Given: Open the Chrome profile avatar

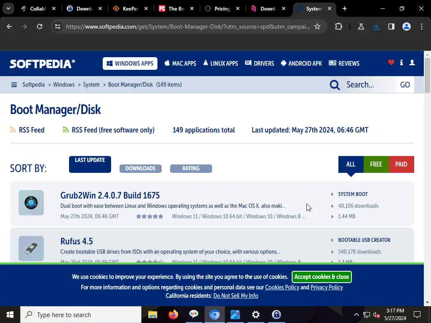Looking at the screenshot, I should 407,26.
